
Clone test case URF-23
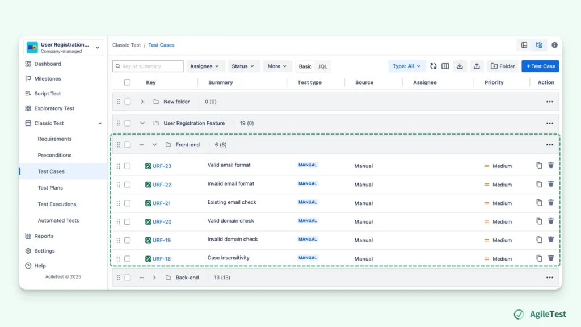click(x=539, y=166)
